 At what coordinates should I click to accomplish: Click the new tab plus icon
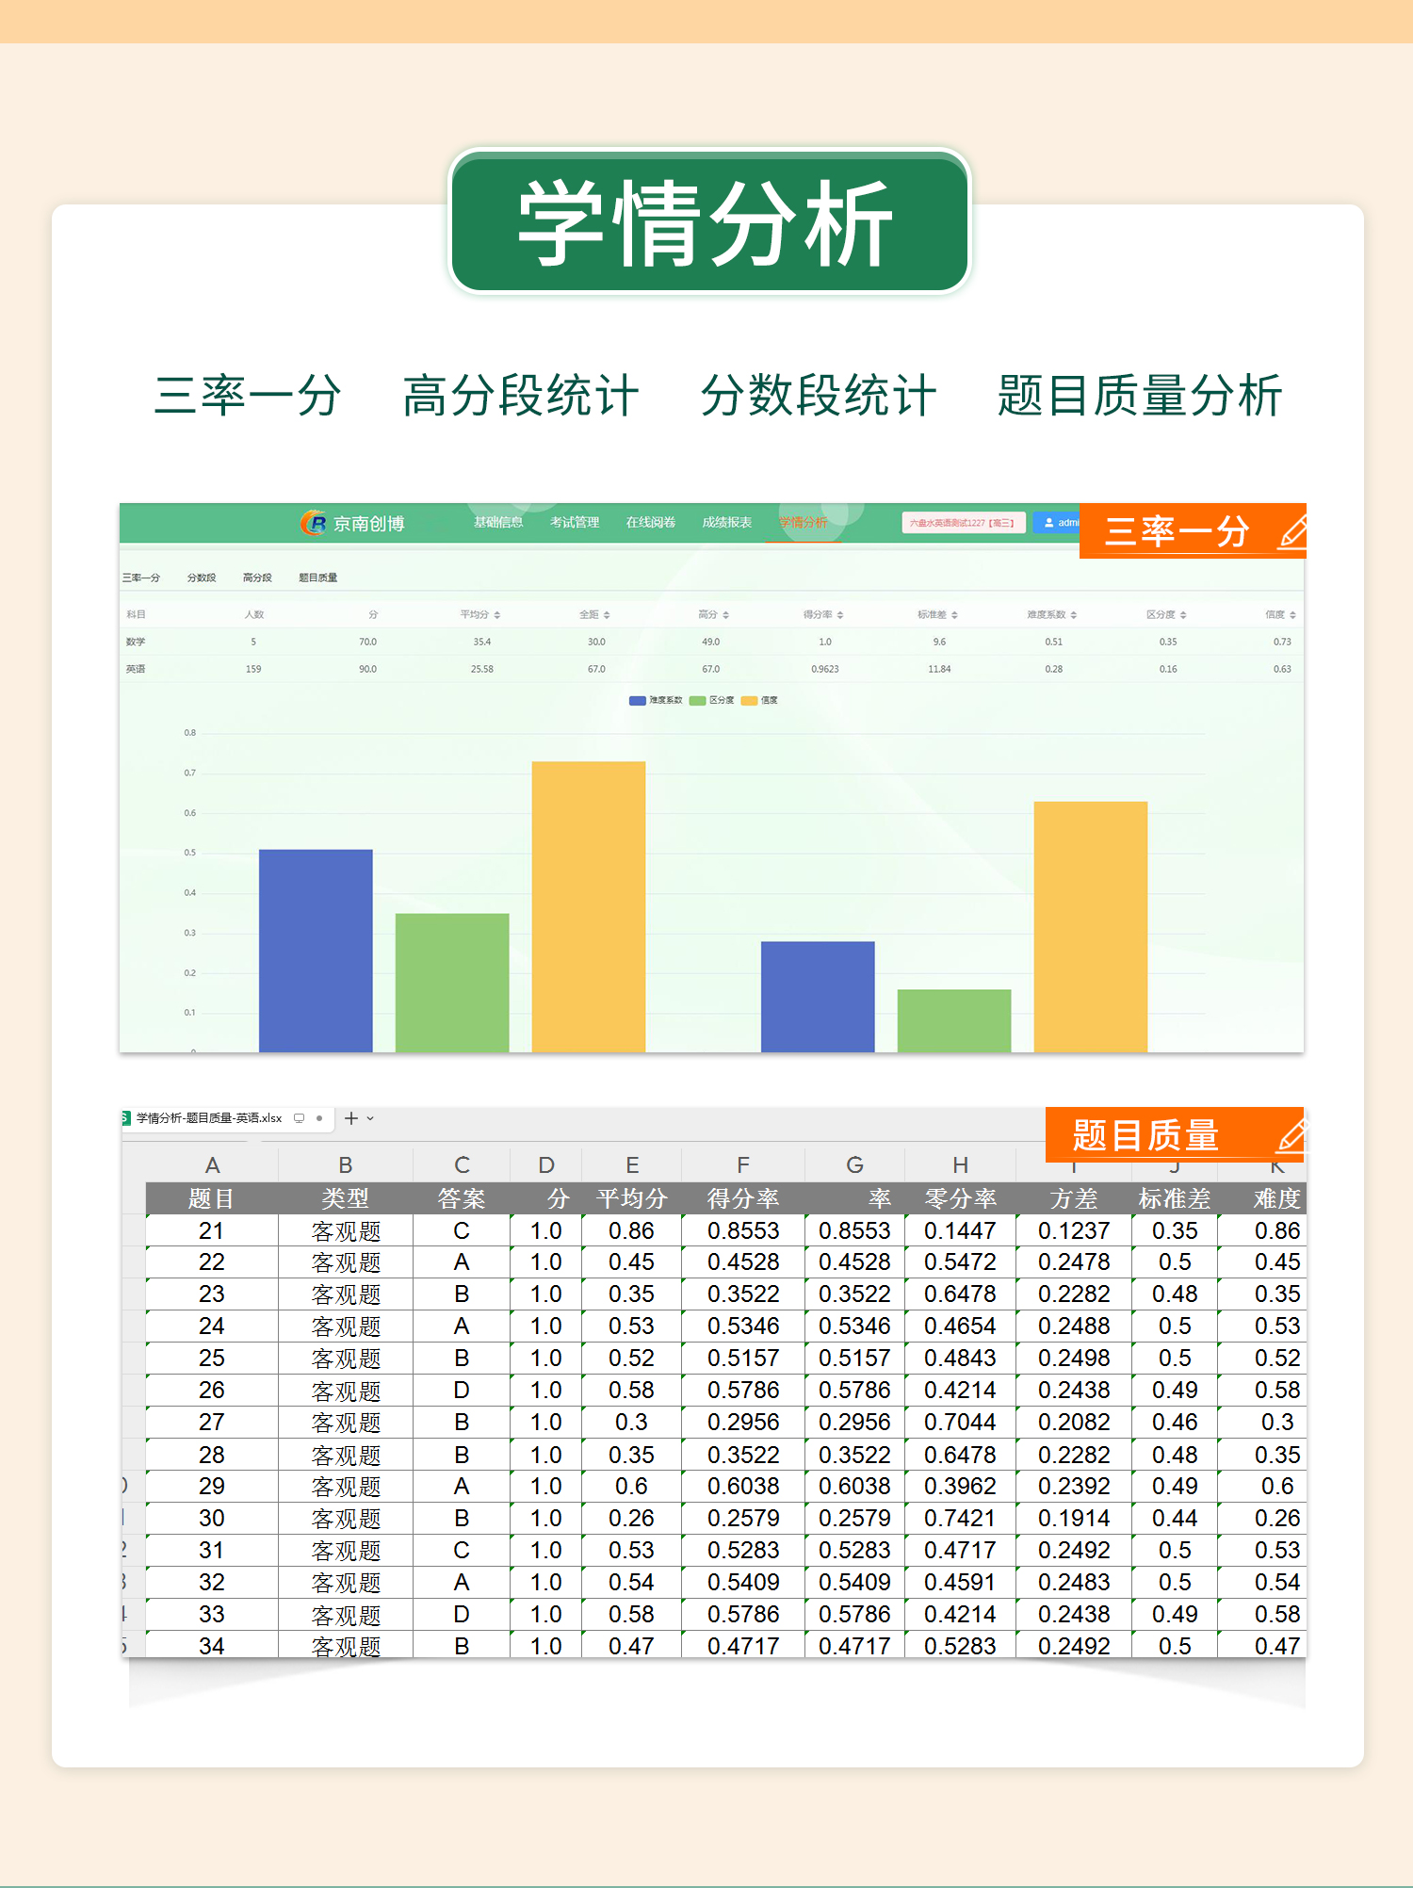tap(351, 1118)
